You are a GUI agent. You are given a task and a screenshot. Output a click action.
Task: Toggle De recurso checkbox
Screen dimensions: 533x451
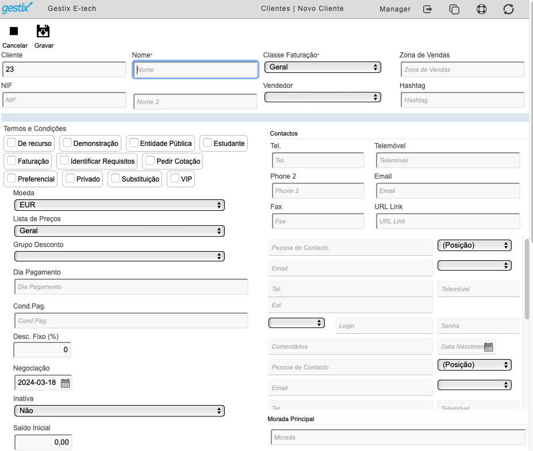coord(11,142)
